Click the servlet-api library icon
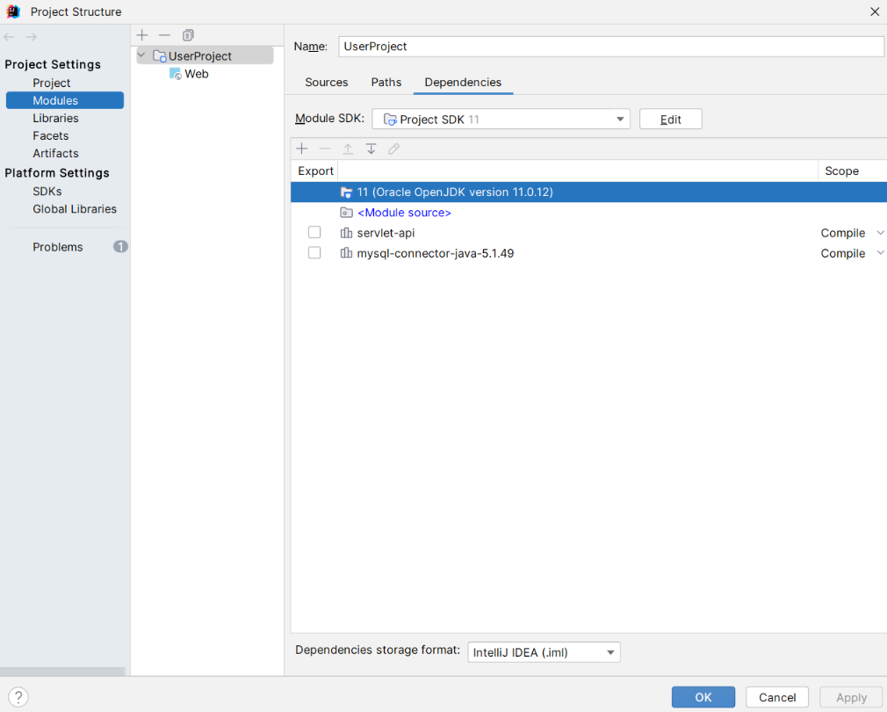This screenshot has width=887, height=712. (x=346, y=233)
